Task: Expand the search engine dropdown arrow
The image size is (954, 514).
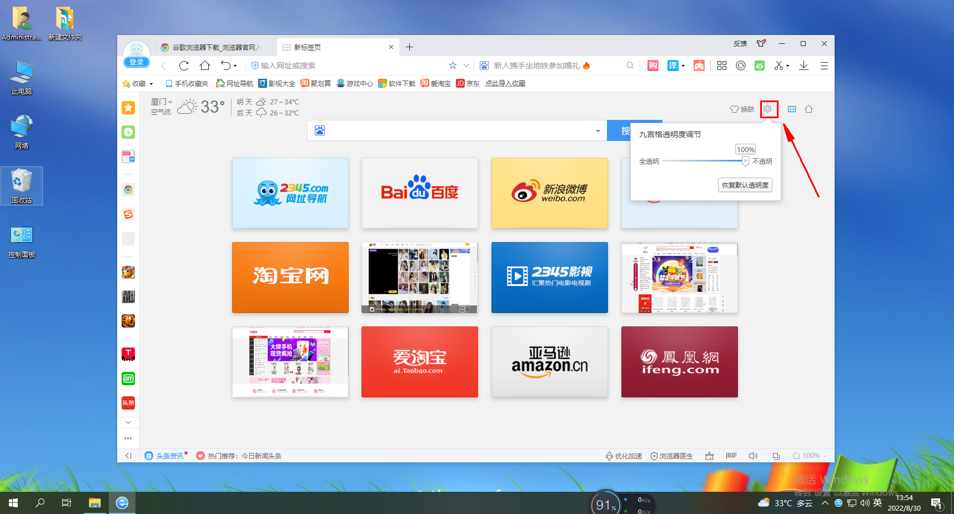Action: point(598,131)
